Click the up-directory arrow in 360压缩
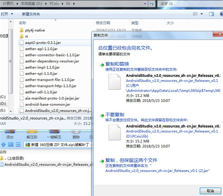 (x=3, y=145)
